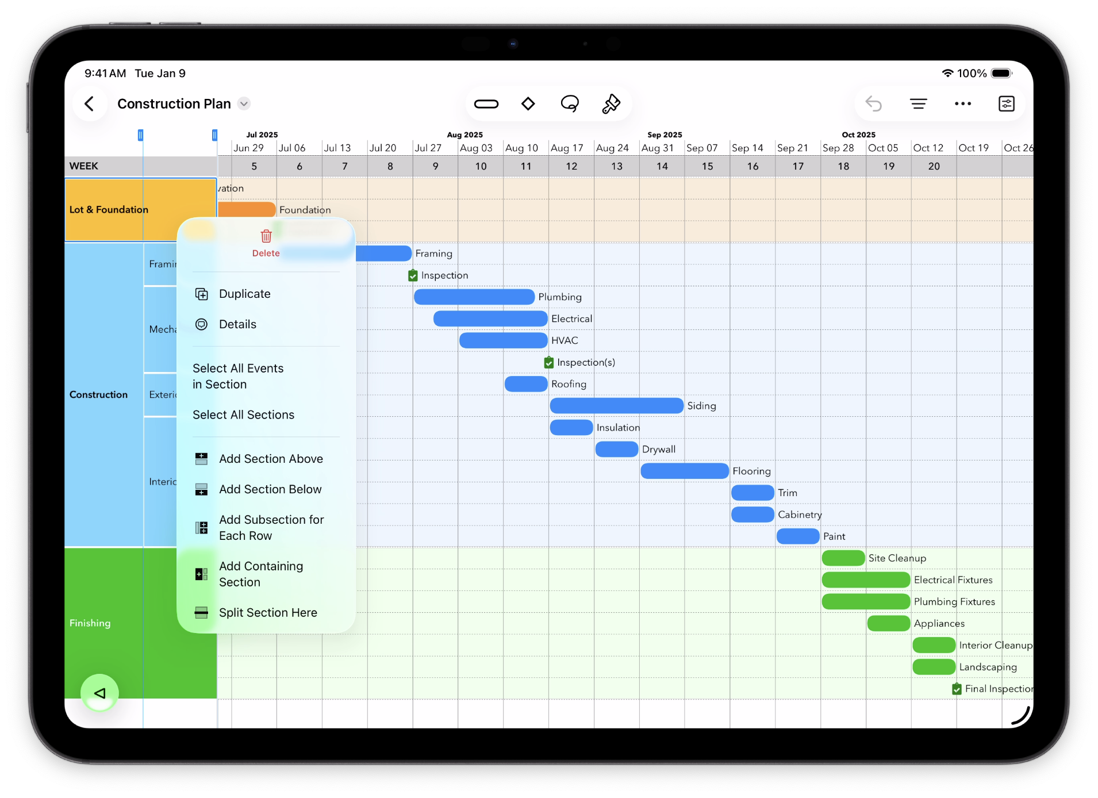This screenshot has height=798, width=1098.
Task: Select the green Finishing section label
Action: pos(90,623)
